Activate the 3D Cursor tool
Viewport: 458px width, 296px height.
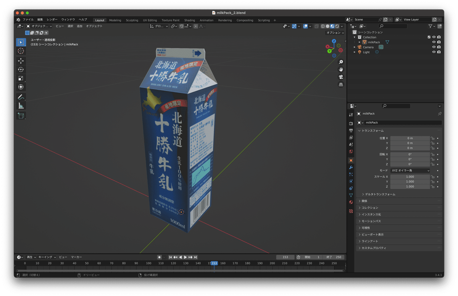pos(21,51)
